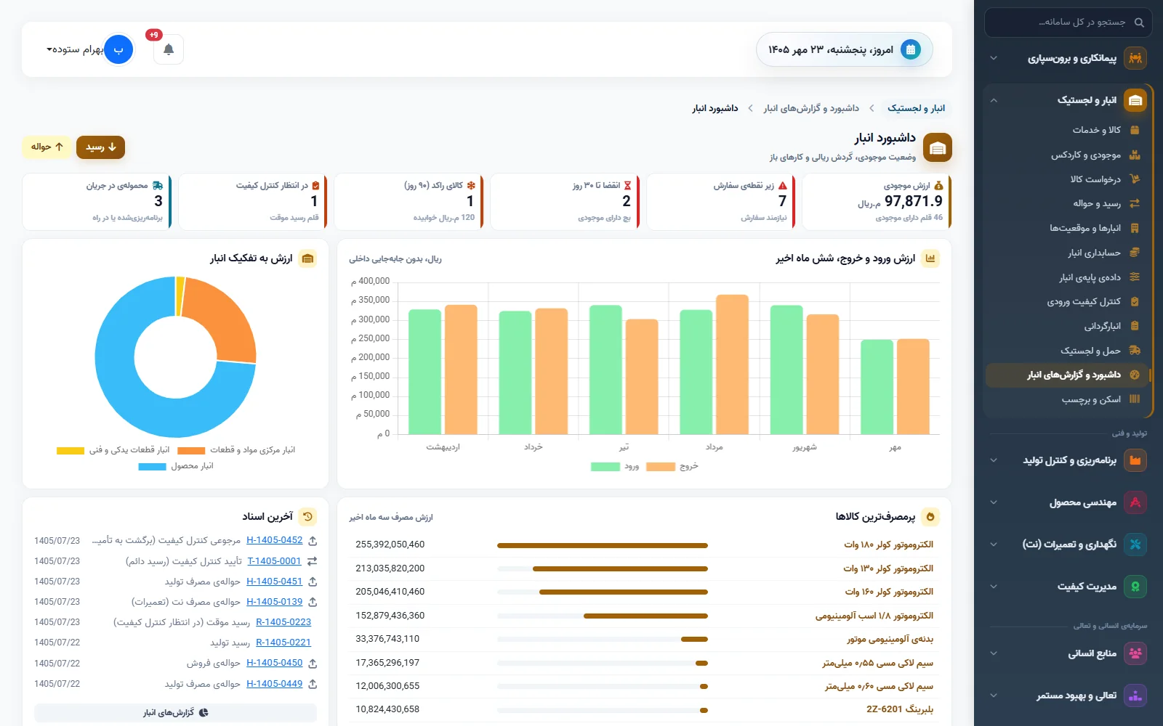Open the notifications bell
This screenshot has width=1163, height=726.
[x=169, y=49]
